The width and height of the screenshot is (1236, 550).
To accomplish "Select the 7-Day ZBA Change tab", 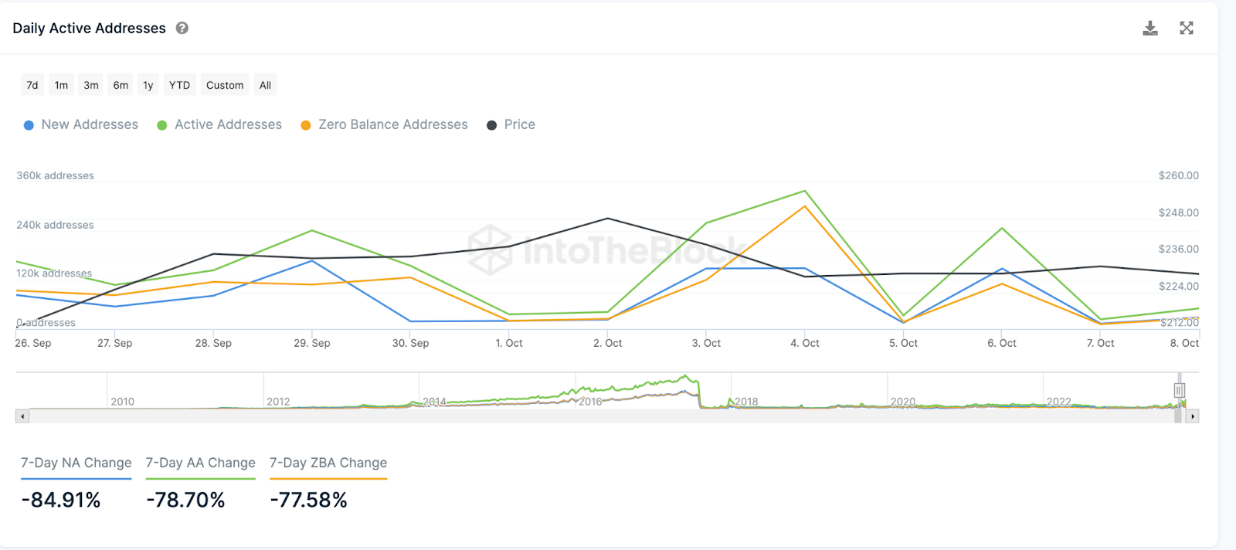I will pos(328,463).
